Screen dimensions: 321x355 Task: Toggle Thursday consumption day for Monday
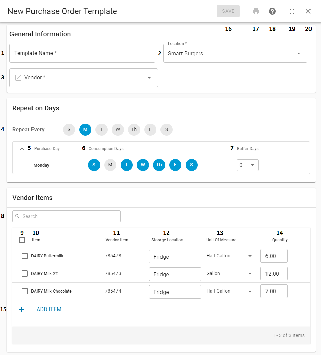159,165
